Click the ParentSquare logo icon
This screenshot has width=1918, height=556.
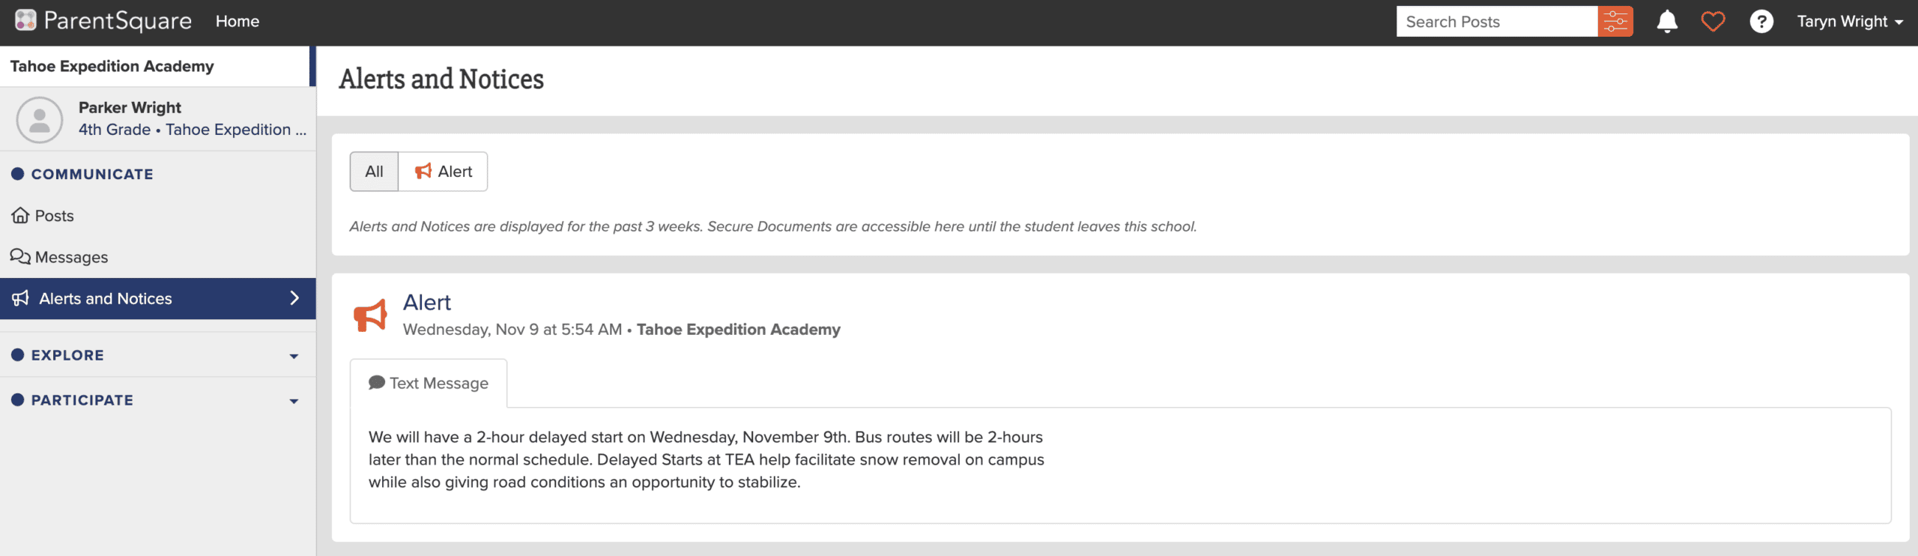pyautogui.click(x=25, y=21)
